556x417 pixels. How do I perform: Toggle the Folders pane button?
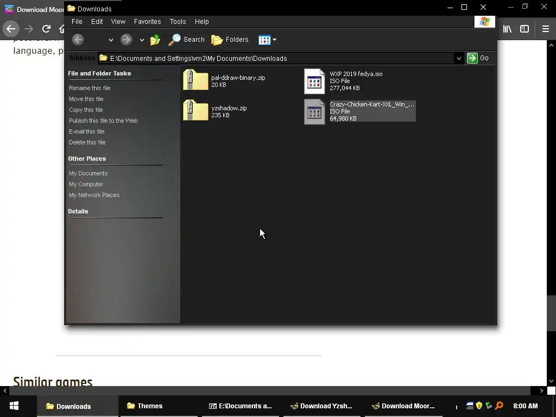pyautogui.click(x=230, y=40)
